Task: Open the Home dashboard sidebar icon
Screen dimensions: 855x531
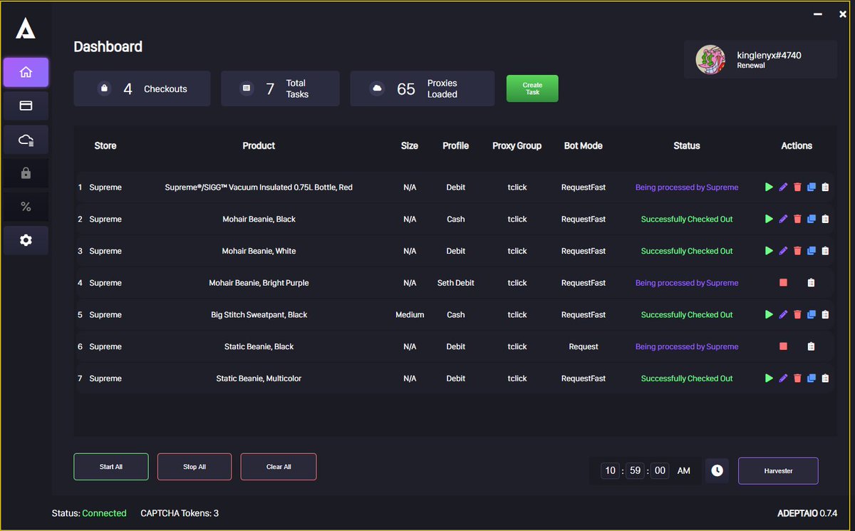Action: point(26,72)
